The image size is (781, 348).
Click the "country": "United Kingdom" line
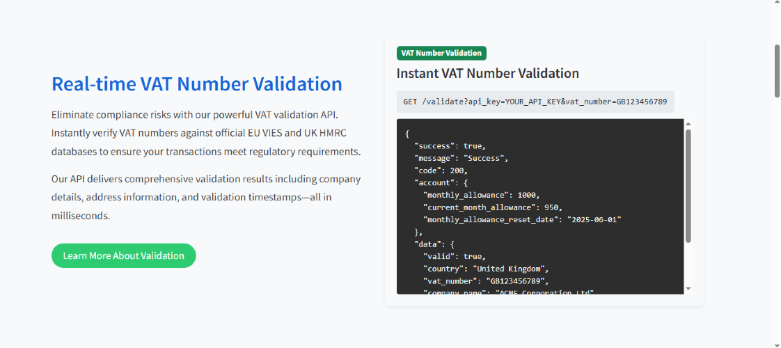486,269
